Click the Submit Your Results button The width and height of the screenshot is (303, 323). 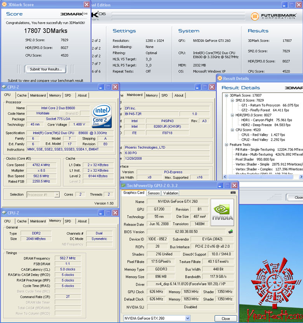[x=45, y=69]
